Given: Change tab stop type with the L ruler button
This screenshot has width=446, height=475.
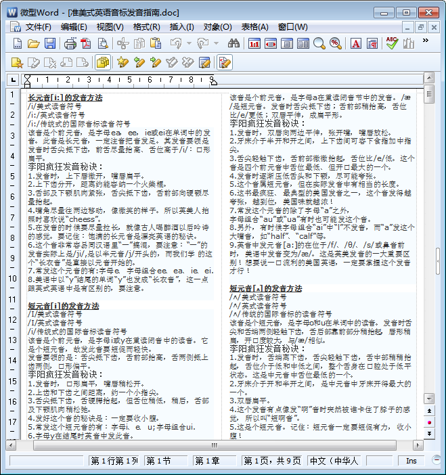Looking at the screenshot, I should [x=13, y=80].
